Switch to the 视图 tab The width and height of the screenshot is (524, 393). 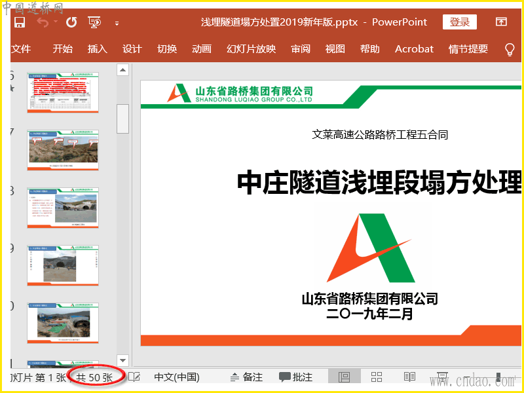point(335,49)
